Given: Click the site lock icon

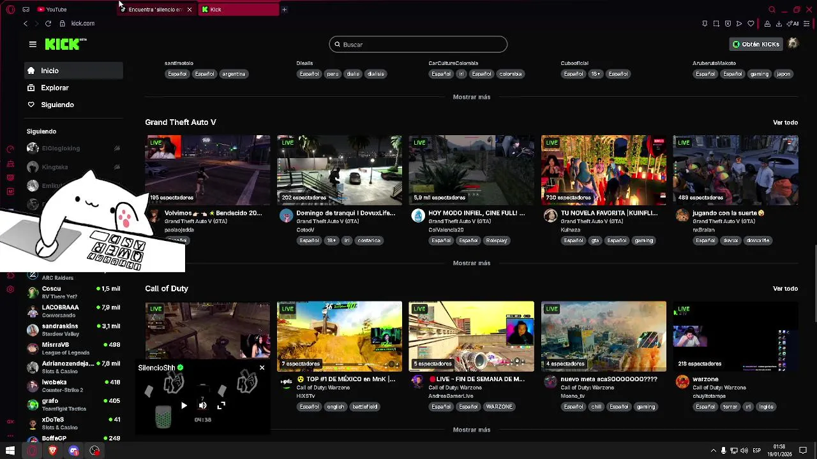Looking at the screenshot, I should pos(62,24).
